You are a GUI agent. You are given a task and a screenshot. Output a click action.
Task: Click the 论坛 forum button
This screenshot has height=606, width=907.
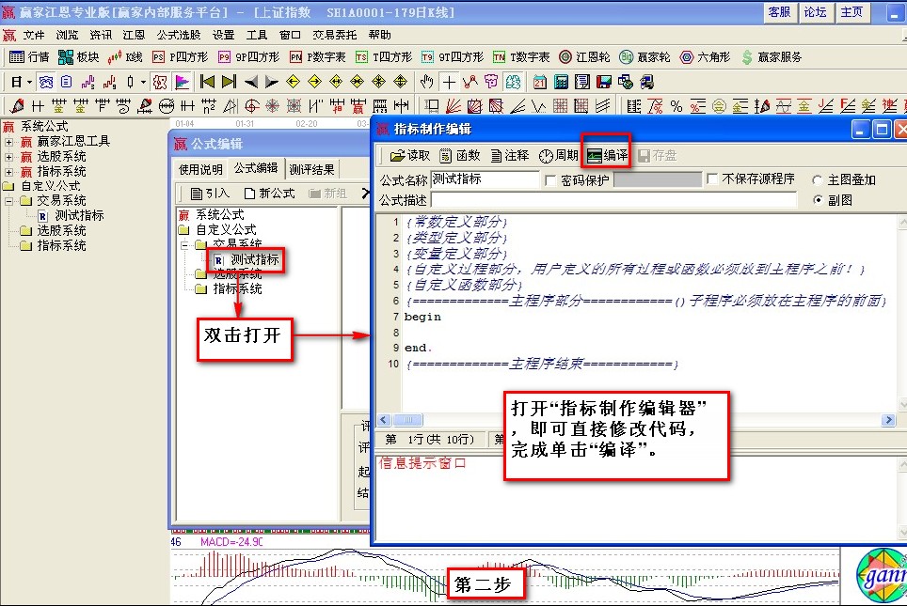click(x=815, y=12)
